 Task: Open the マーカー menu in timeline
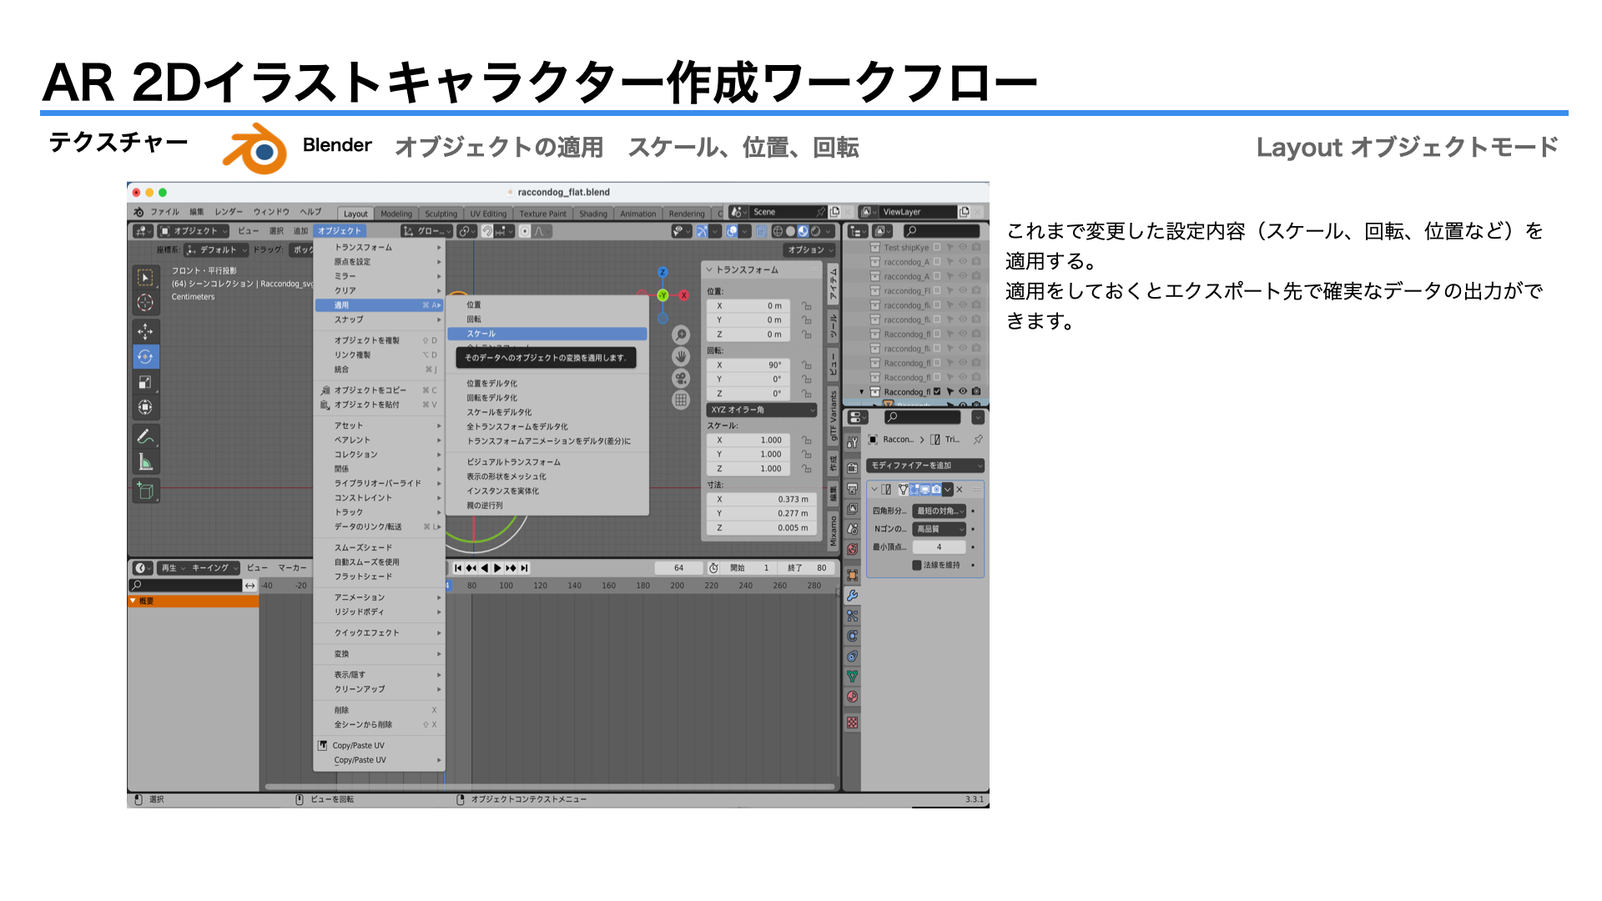click(x=292, y=568)
